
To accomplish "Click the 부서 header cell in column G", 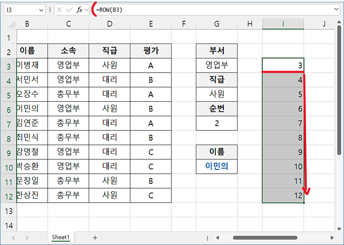I will click(216, 51).
